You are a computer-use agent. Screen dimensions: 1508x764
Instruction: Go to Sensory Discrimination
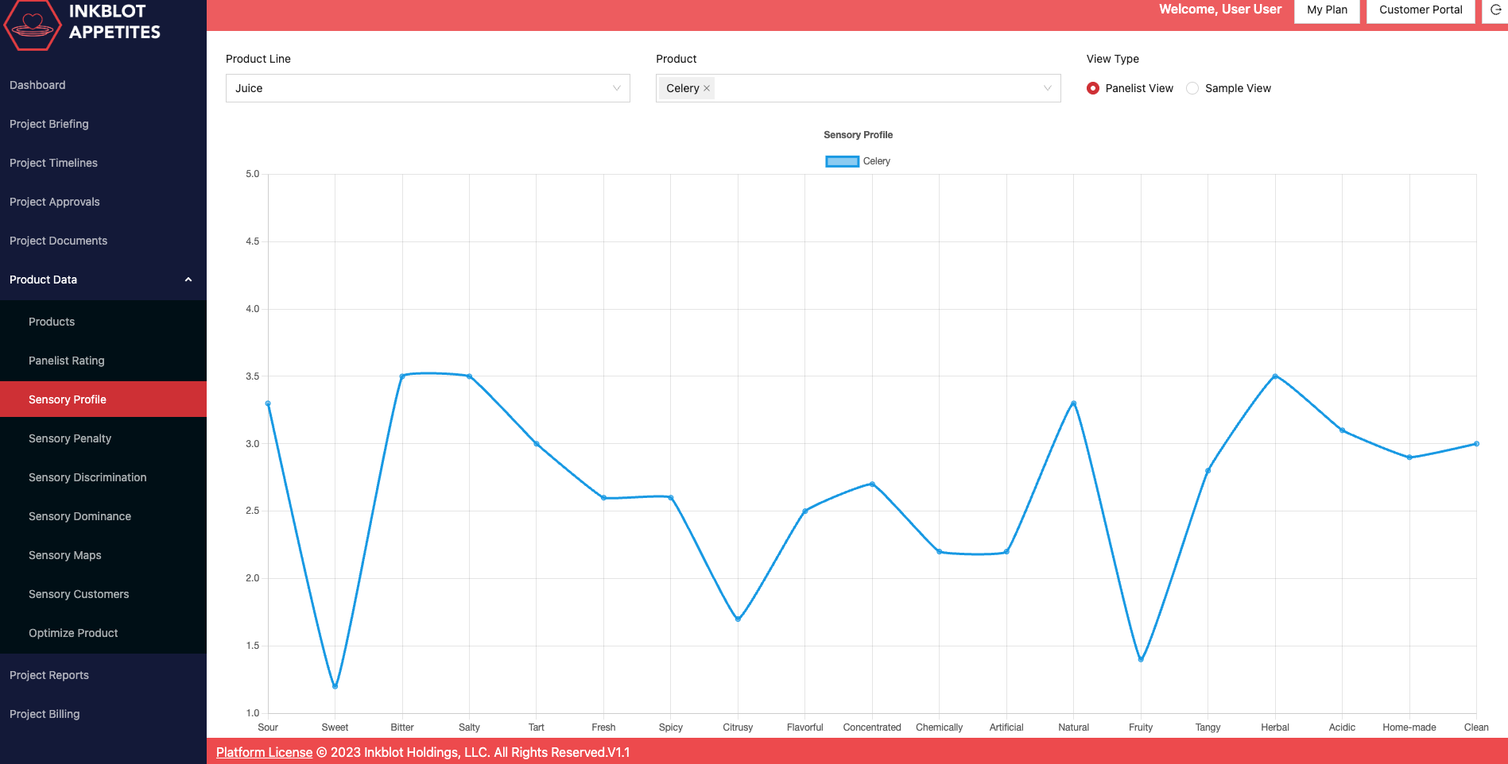point(87,477)
